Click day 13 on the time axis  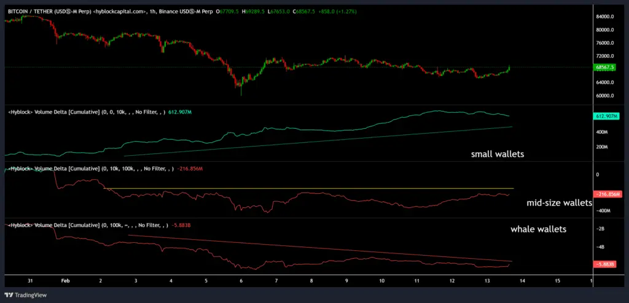coord(487,280)
